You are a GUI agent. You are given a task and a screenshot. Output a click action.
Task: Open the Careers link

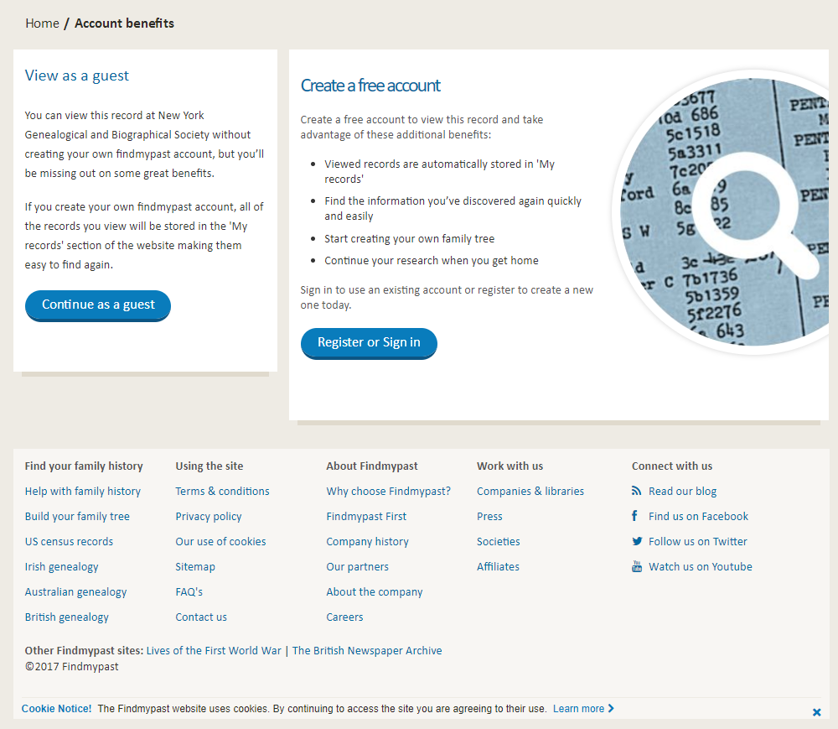pos(344,617)
